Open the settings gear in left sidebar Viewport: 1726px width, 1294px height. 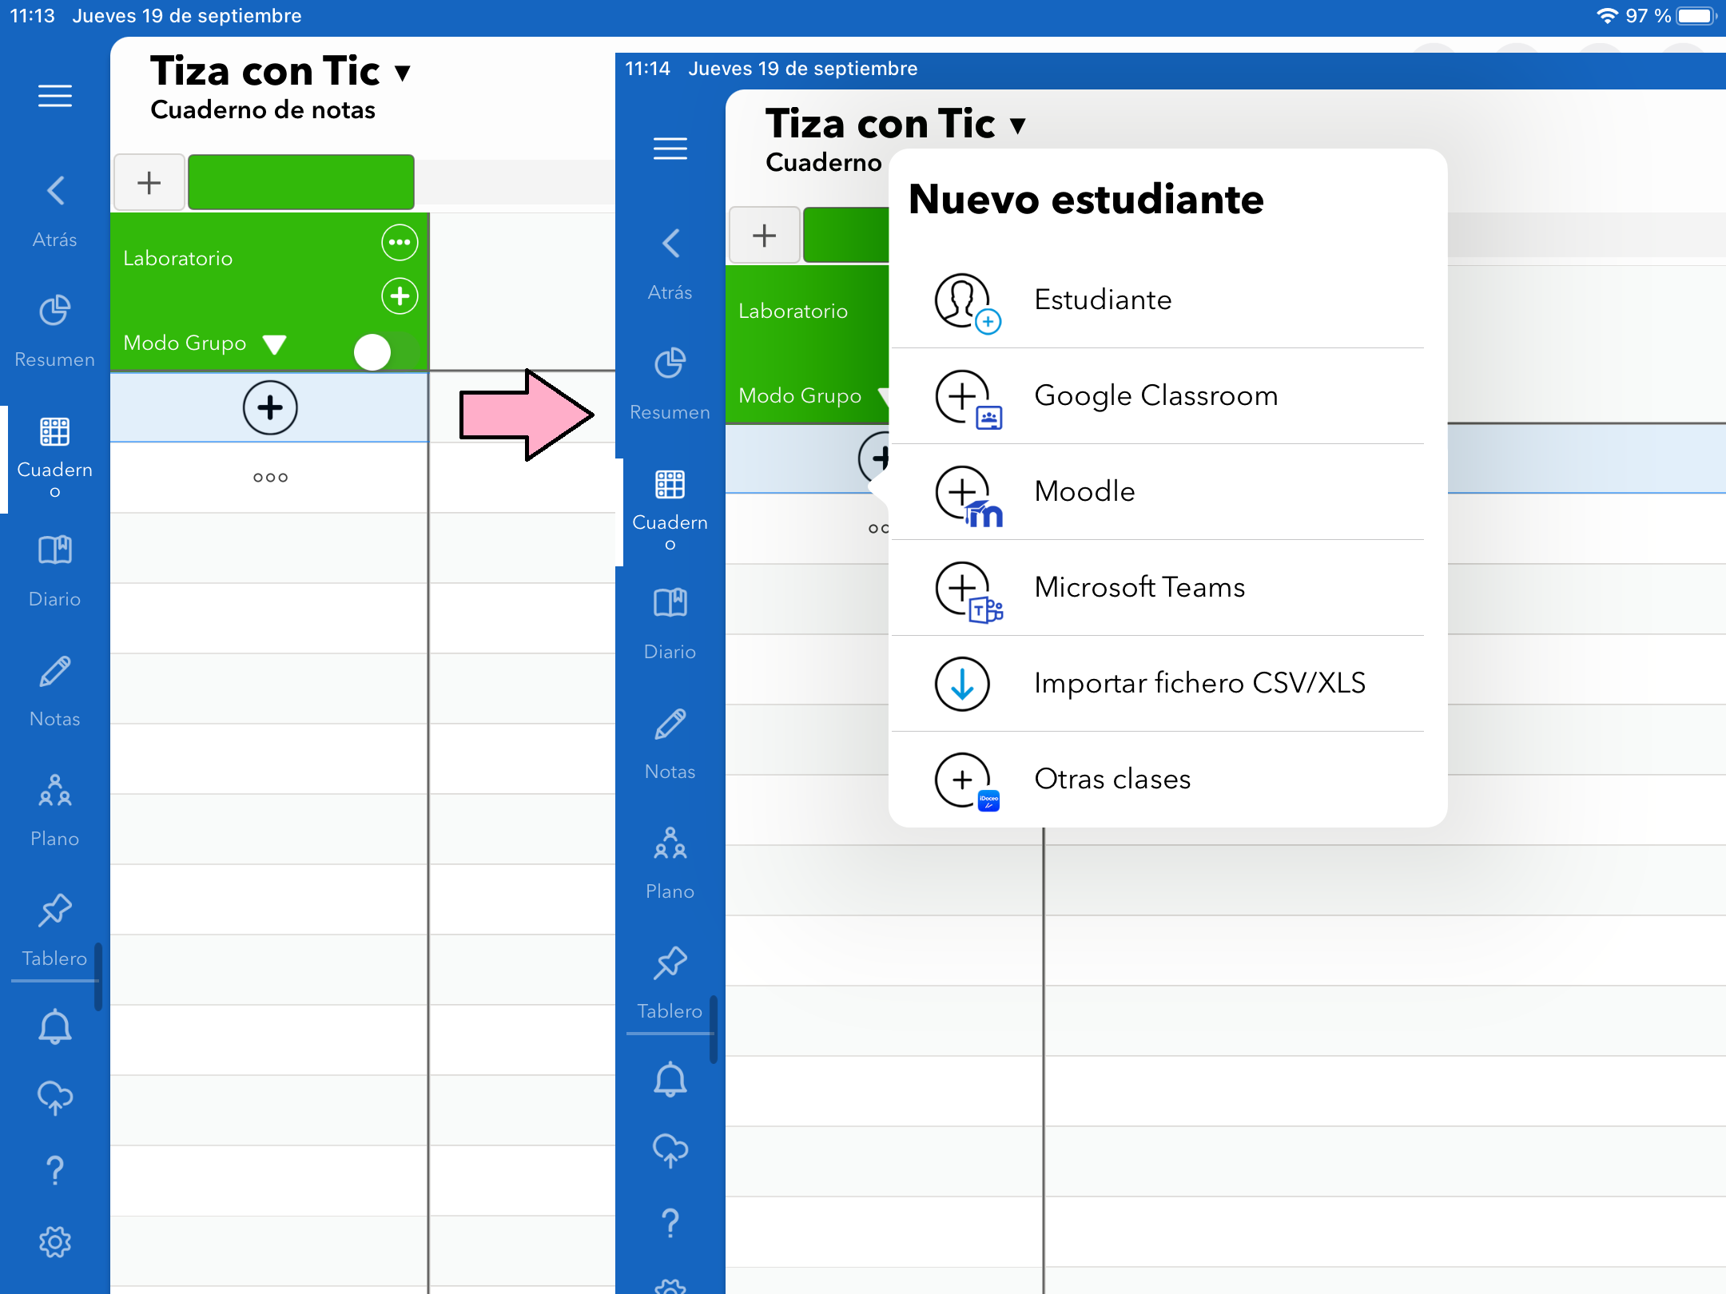click(x=54, y=1242)
